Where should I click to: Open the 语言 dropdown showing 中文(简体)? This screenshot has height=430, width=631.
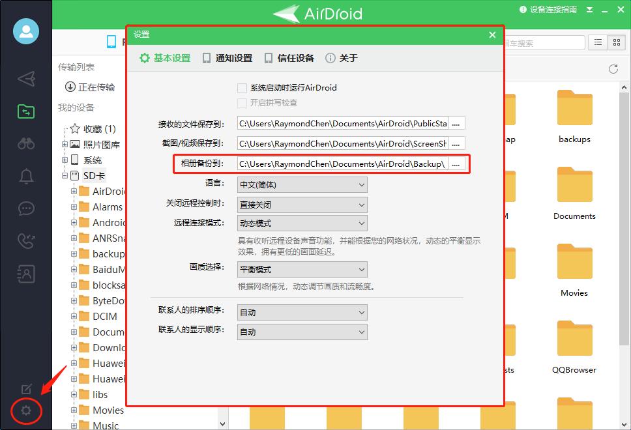tap(301, 184)
